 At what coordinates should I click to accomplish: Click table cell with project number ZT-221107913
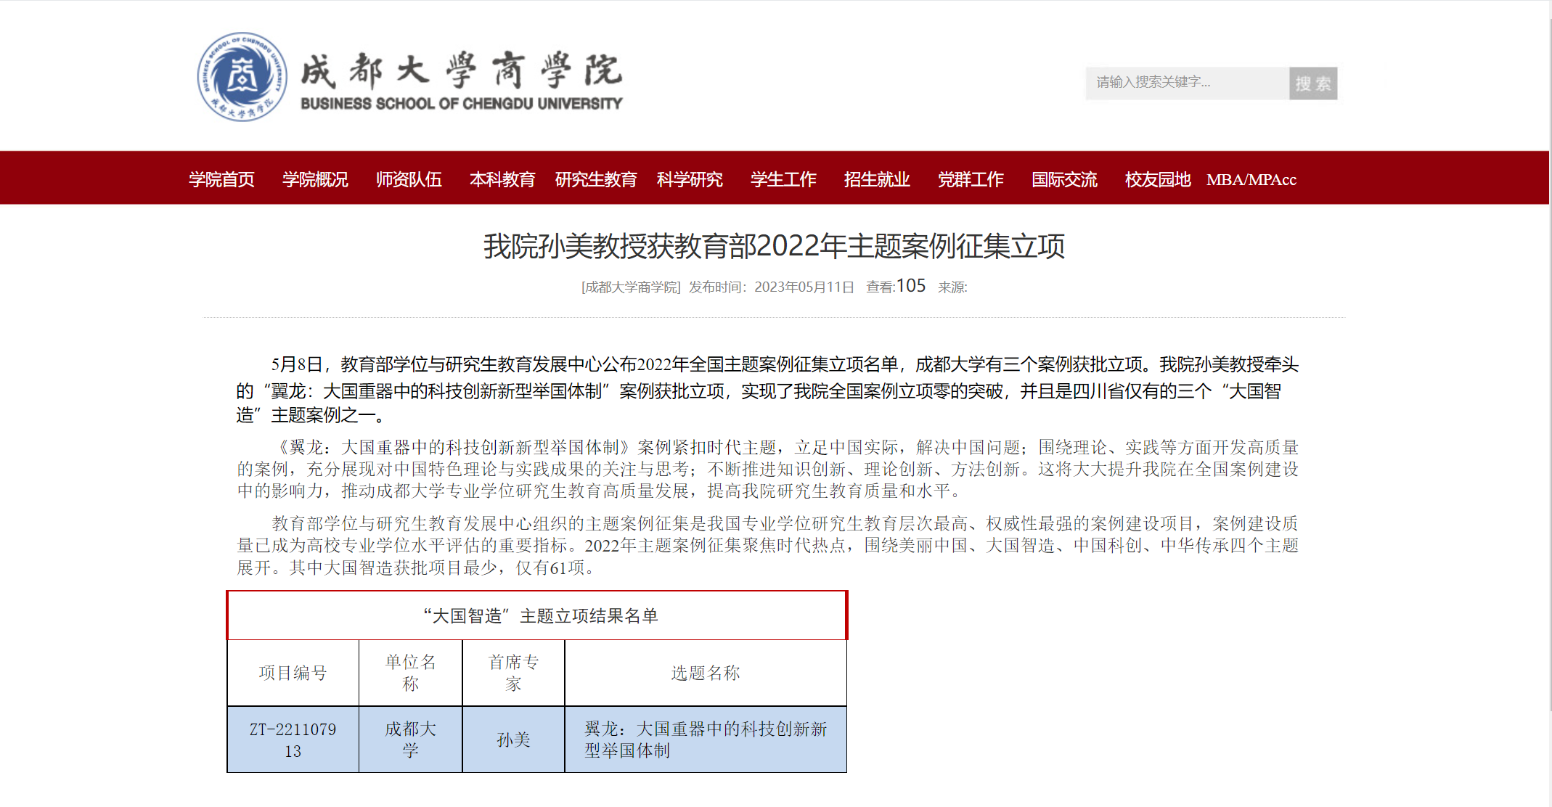click(x=293, y=740)
